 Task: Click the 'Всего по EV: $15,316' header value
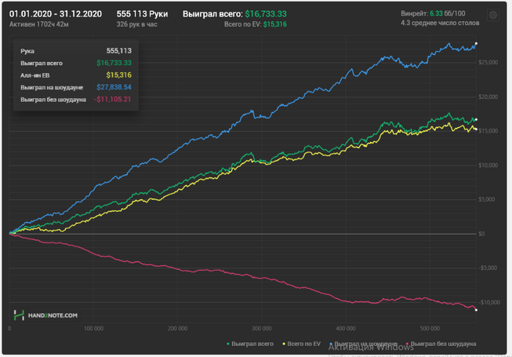point(255,24)
